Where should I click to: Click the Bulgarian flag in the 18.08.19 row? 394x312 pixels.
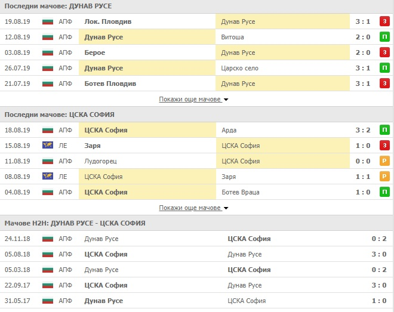pos(48,130)
